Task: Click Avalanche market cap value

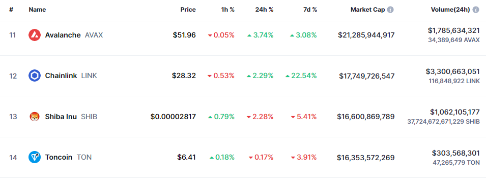Action: pos(366,35)
